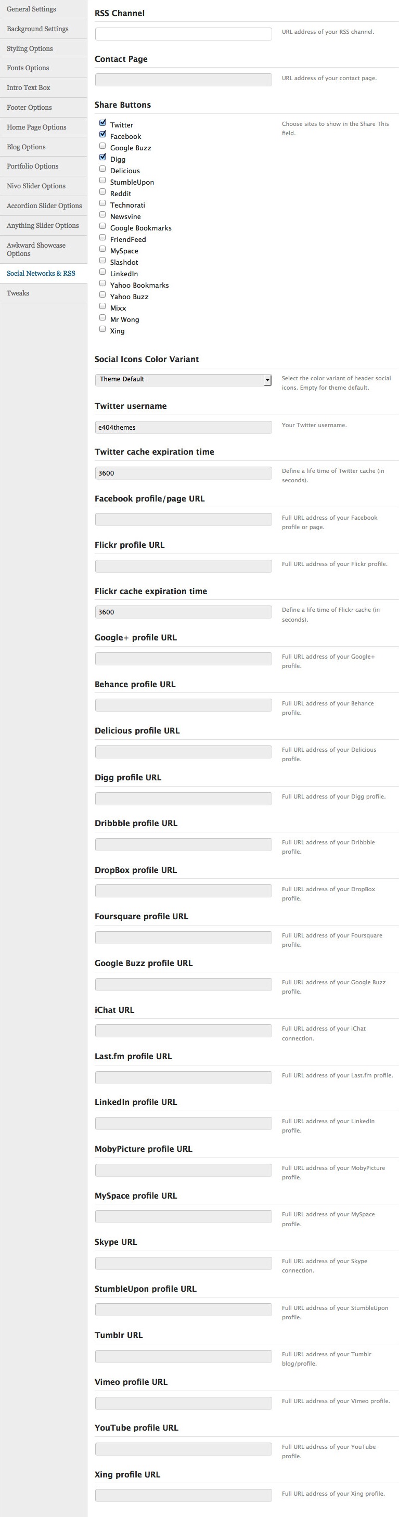
Task: Check the Reddit share option
Action: point(102,192)
